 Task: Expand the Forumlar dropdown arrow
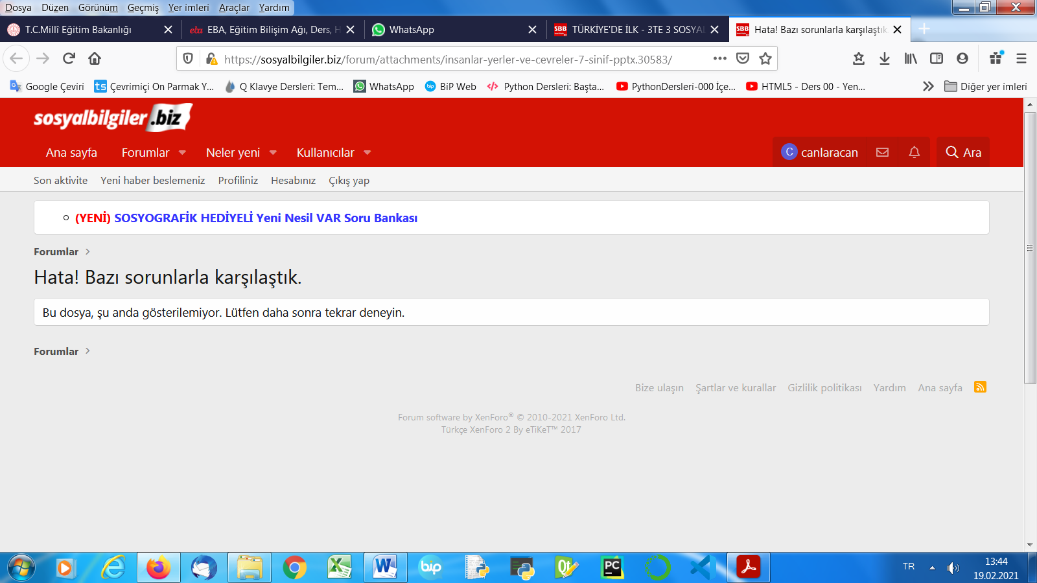click(x=182, y=153)
